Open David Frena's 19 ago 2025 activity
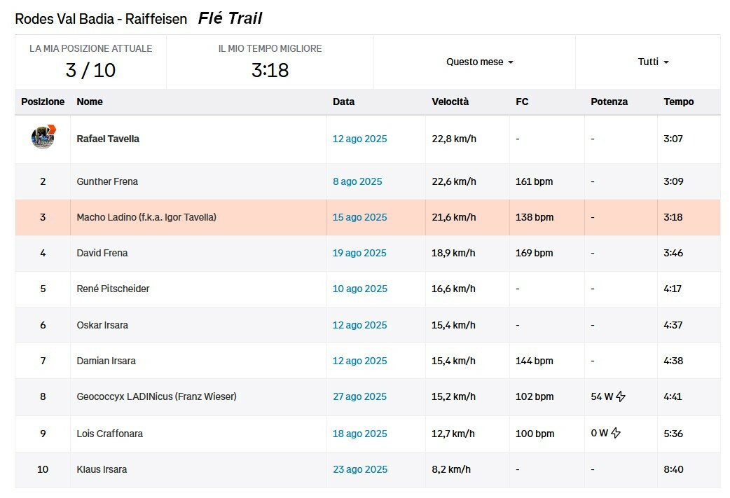Image resolution: width=730 pixels, height=498 pixels. tap(359, 253)
